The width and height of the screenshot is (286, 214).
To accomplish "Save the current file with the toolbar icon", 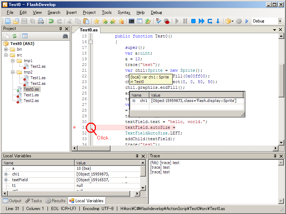I will click(24, 21).
